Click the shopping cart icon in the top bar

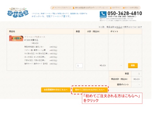pyautogui.click(x=124, y=8)
